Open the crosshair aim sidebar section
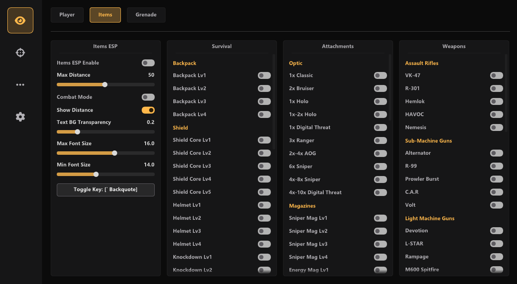Viewport: 517px width, 284px height. click(x=20, y=52)
